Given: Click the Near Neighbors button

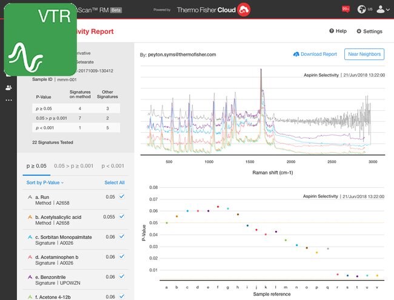Looking at the screenshot, I should tap(364, 54).
